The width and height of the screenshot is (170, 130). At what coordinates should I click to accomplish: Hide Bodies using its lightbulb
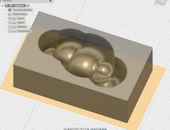coord(10,22)
